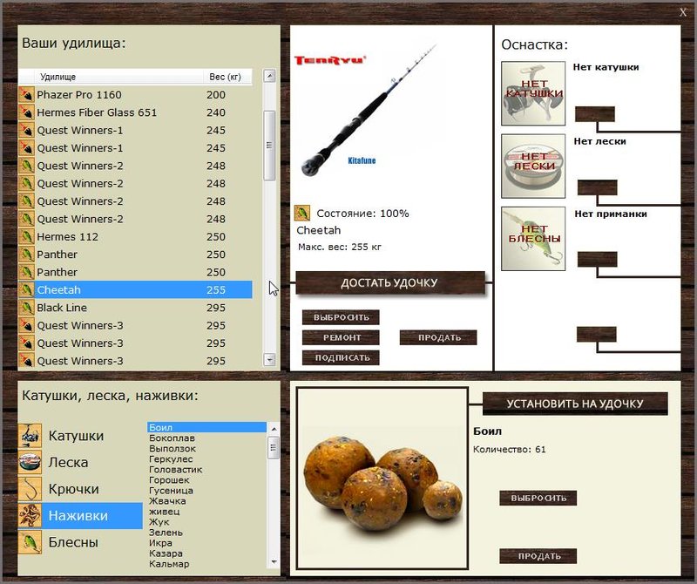Viewport: 697px width, 584px height.
Task: Click the ПОДПИСАТЬ button
Action: (x=341, y=357)
